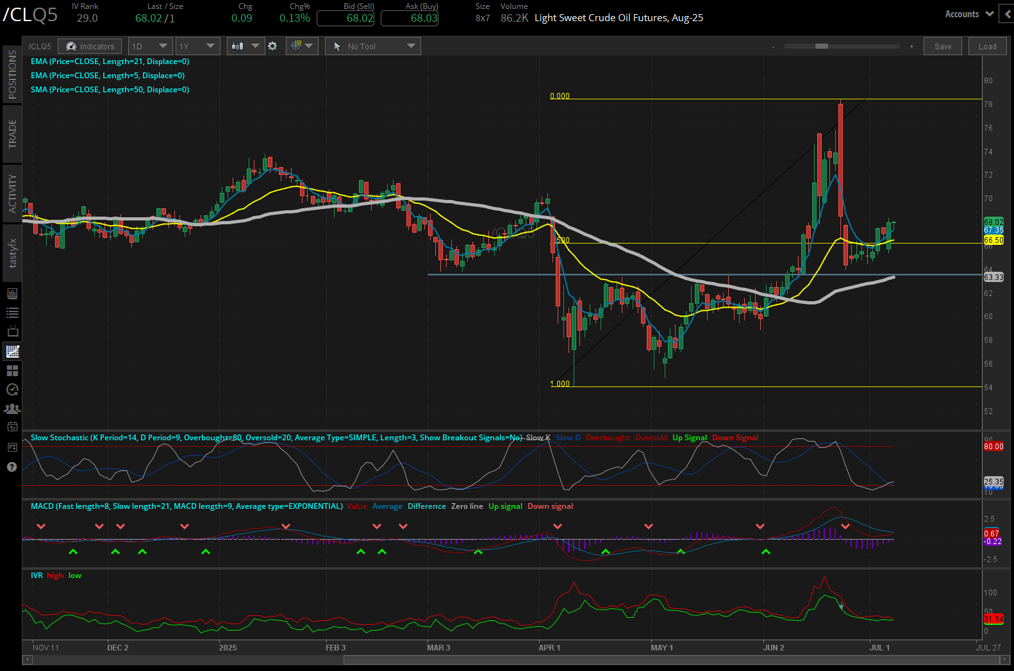
Task: Click the 63.33 price axis label
Action: point(993,278)
